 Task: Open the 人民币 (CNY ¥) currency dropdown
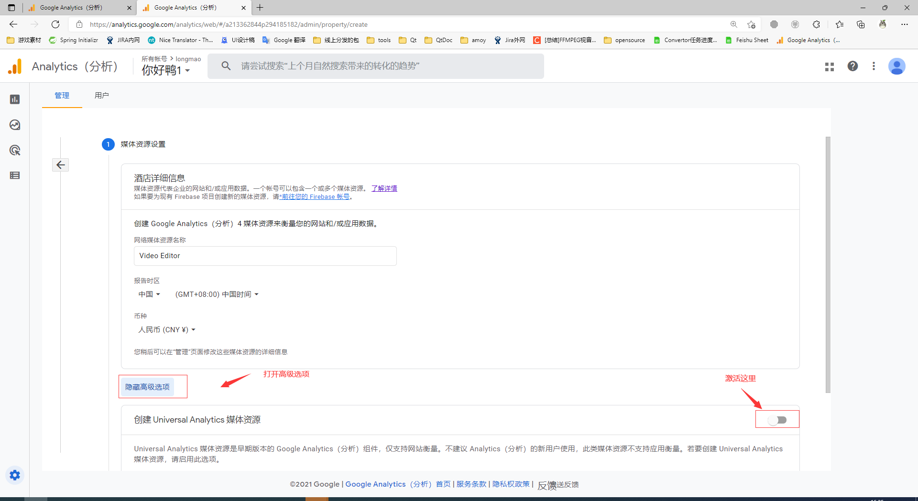[167, 330]
